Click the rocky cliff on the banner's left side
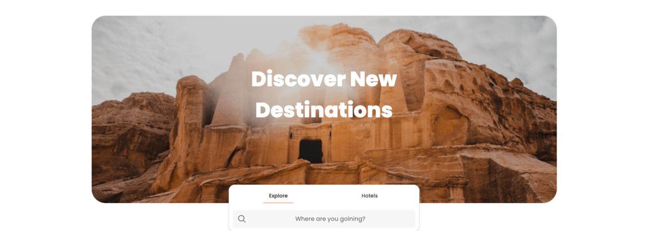Viewport: 667px width, 231px height. (130, 139)
